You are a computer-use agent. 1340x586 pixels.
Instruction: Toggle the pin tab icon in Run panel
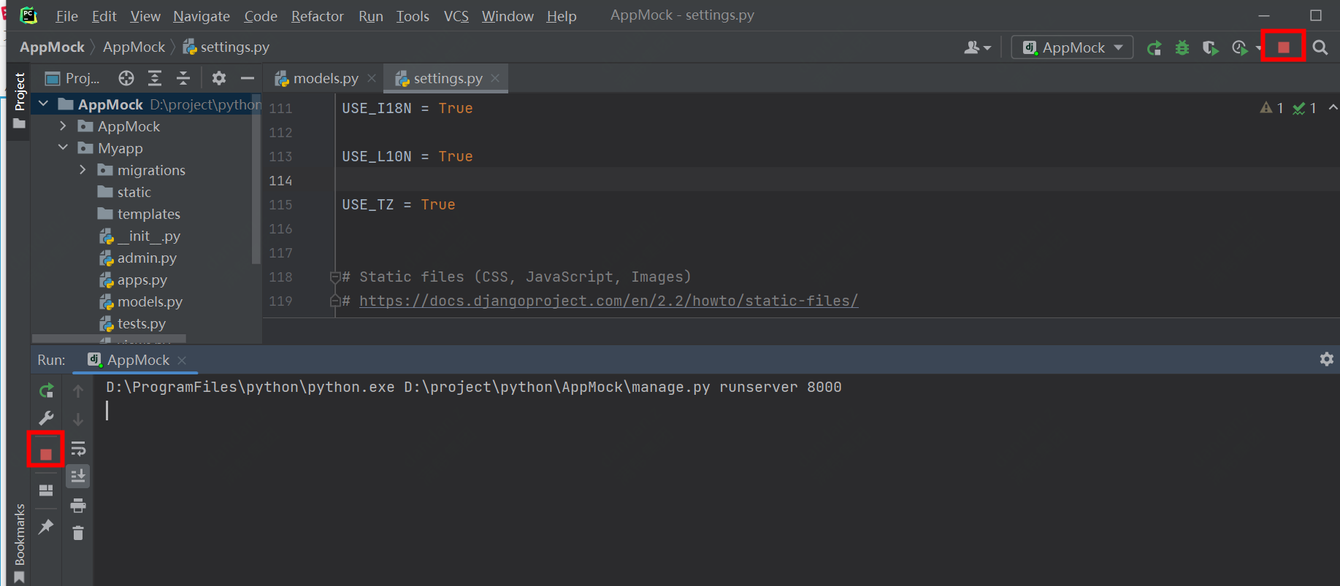(46, 526)
